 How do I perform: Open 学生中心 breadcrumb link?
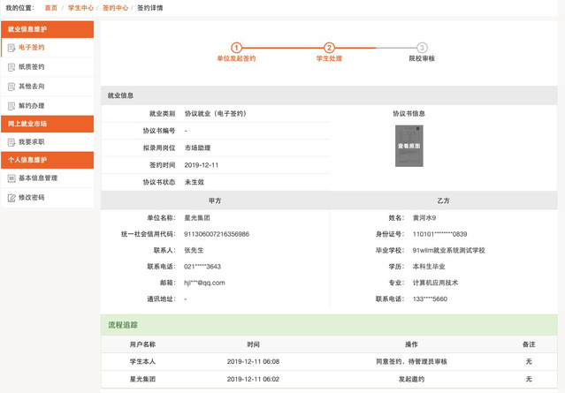(82, 8)
